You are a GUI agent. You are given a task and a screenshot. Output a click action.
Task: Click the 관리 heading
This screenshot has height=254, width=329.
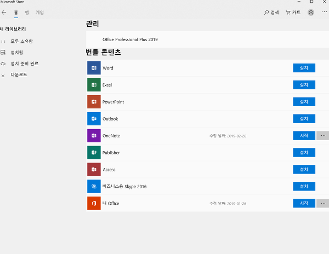[92, 24]
